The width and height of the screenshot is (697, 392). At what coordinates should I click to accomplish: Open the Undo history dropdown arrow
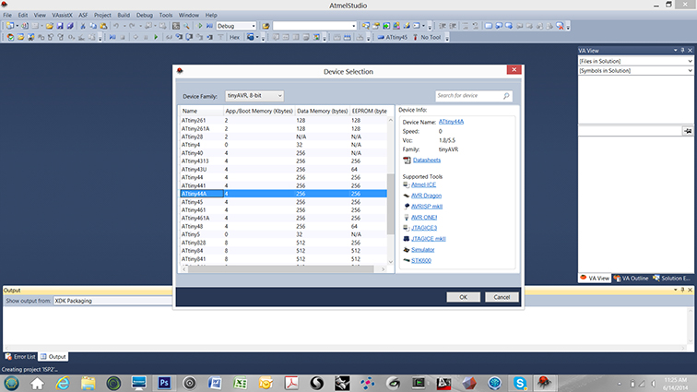point(124,26)
